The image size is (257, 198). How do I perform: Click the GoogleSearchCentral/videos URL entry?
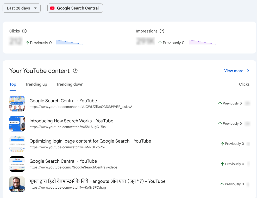click(x=73, y=167)
